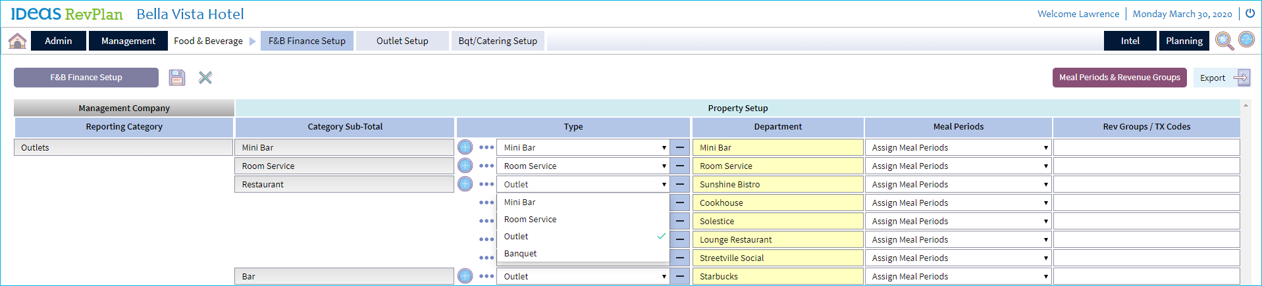Viewport: 1262px width, 286px height.
Task: Click the Meal Periods & Revenue Groups button
Action: pos(1119,78)
